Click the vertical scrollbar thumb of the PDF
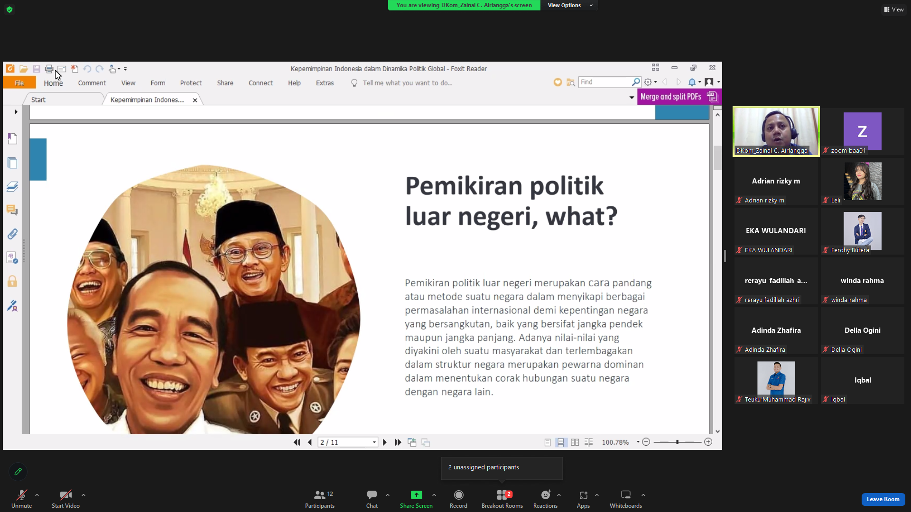The height and width of the screenshot is (512, 911). pyautogui.click(x=717, y=158)
